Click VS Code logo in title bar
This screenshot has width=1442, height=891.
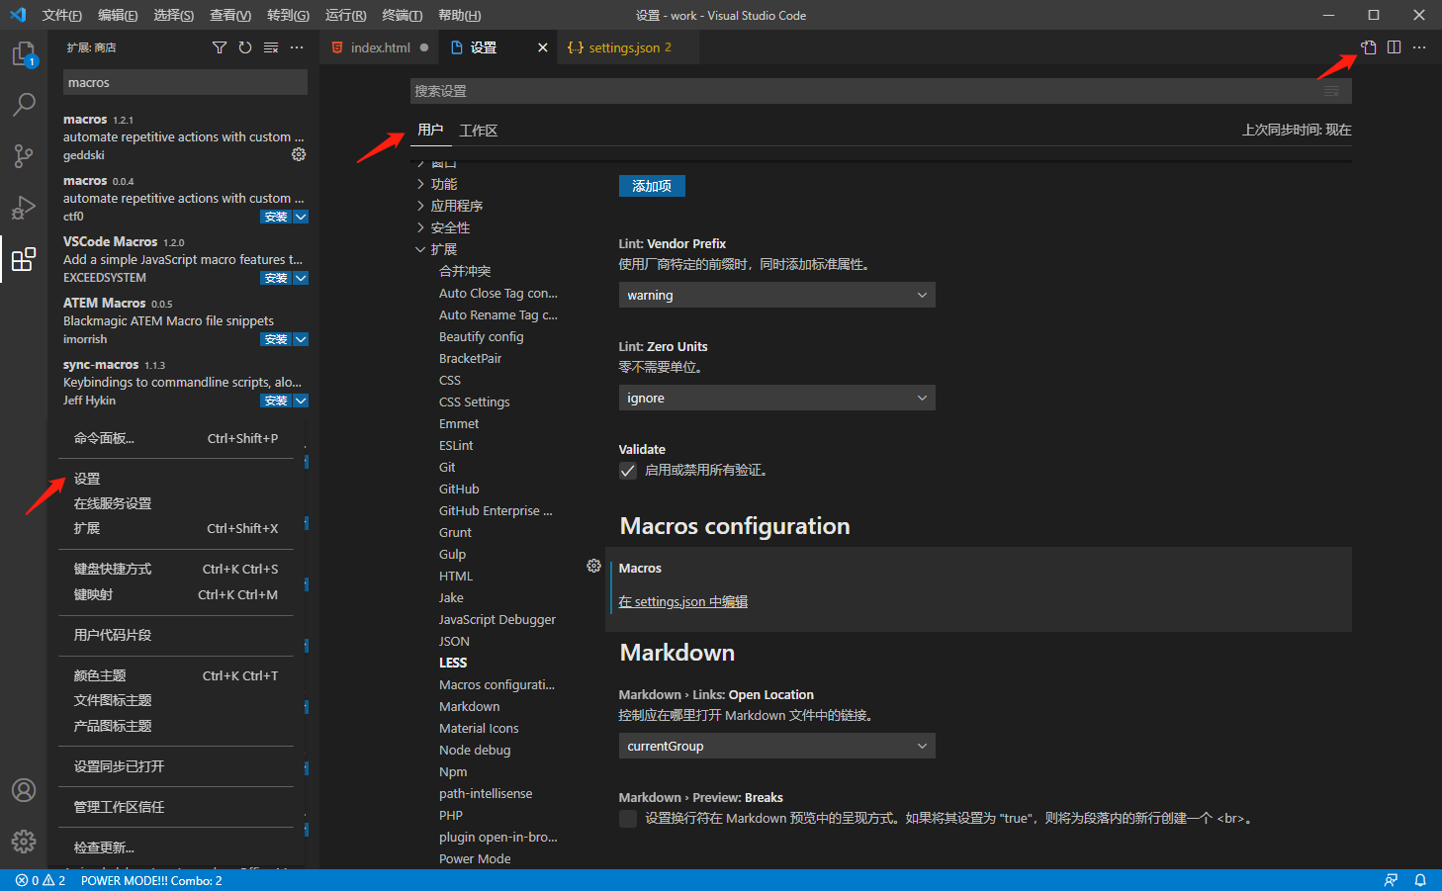coord(18,15)
